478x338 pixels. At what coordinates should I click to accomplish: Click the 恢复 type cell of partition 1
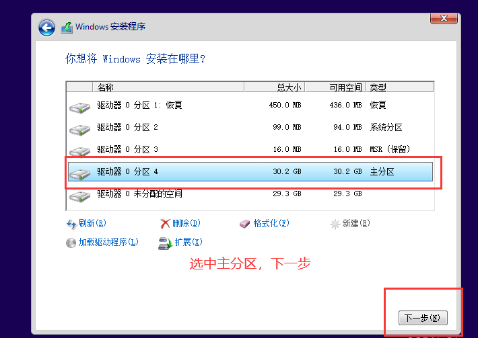click(378, 105)
